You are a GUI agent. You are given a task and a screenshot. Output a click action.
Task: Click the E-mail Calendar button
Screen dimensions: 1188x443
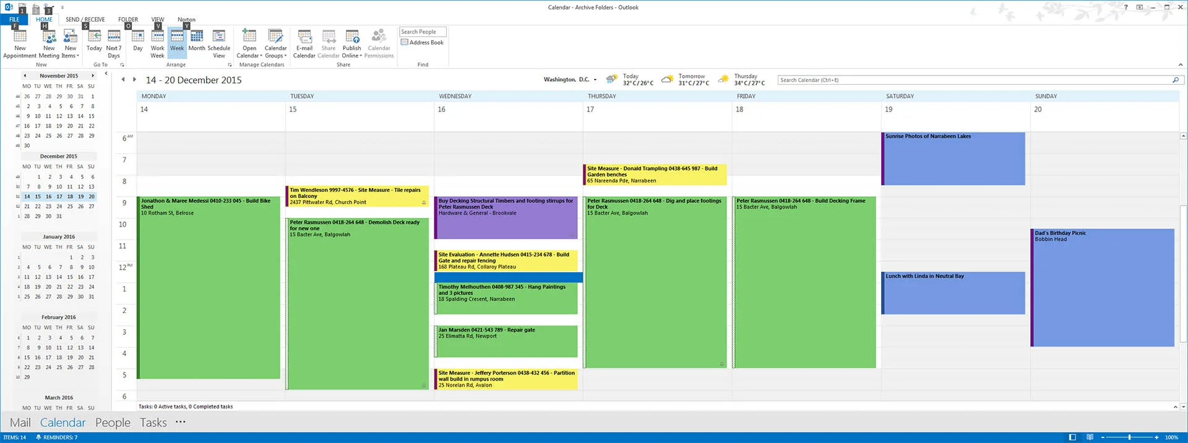tap(304, 43)
